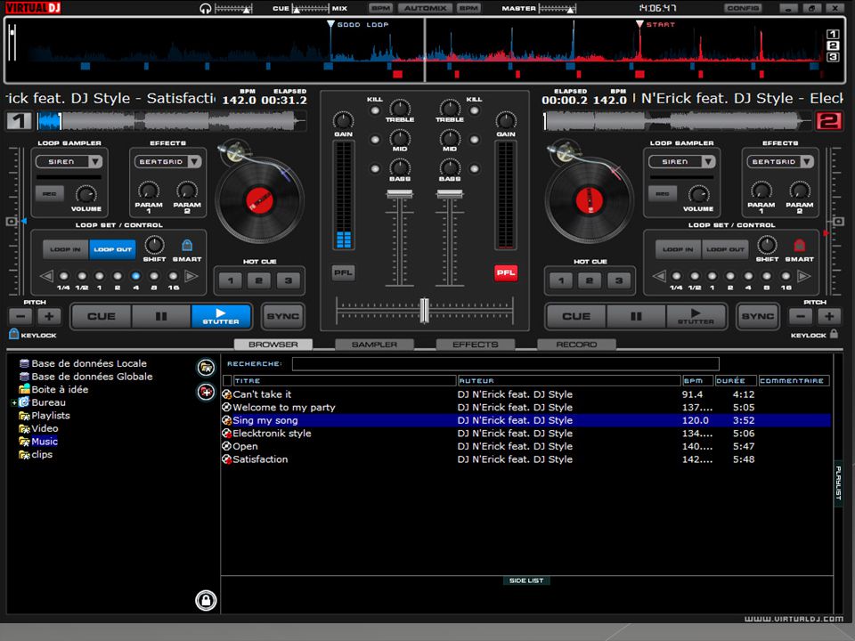855x641 pixels.
Task: Open the Music folder in browser tree
Action: [45, 442]
